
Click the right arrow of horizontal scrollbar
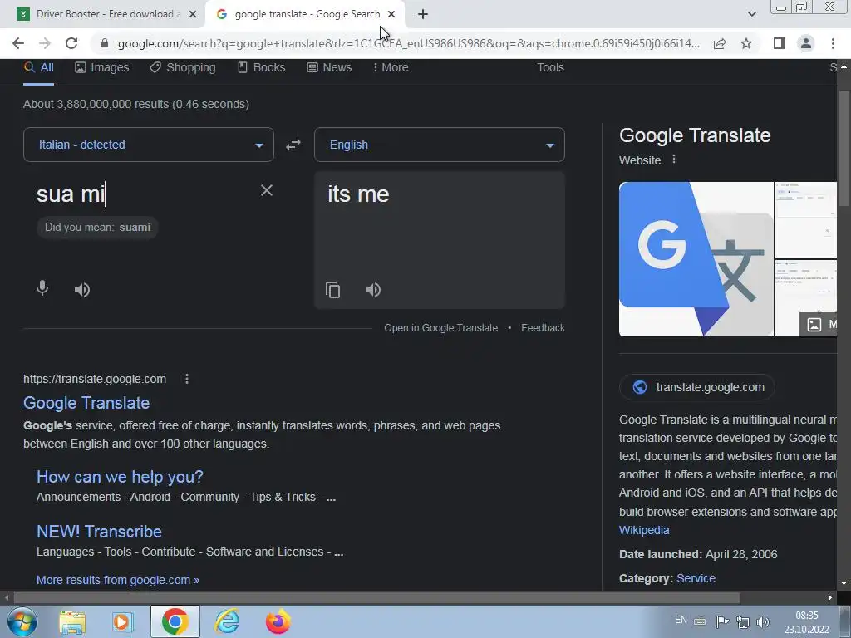point(830,598)
